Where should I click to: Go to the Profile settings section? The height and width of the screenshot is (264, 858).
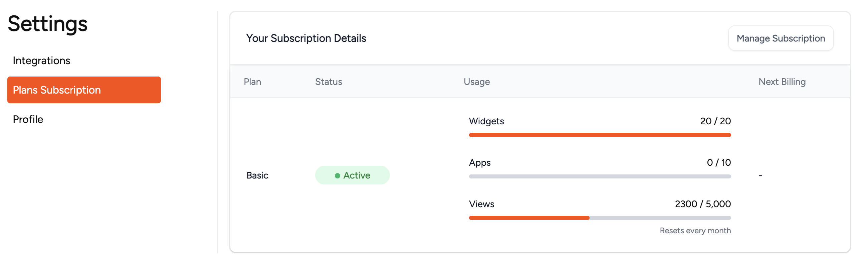(x=28, y=119)
